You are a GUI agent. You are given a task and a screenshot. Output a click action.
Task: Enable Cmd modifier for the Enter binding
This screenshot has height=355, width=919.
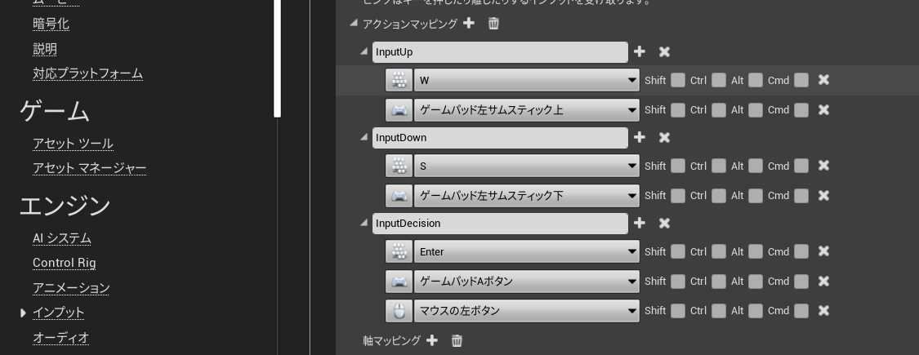pyautogui.click(x=801, y=251)
